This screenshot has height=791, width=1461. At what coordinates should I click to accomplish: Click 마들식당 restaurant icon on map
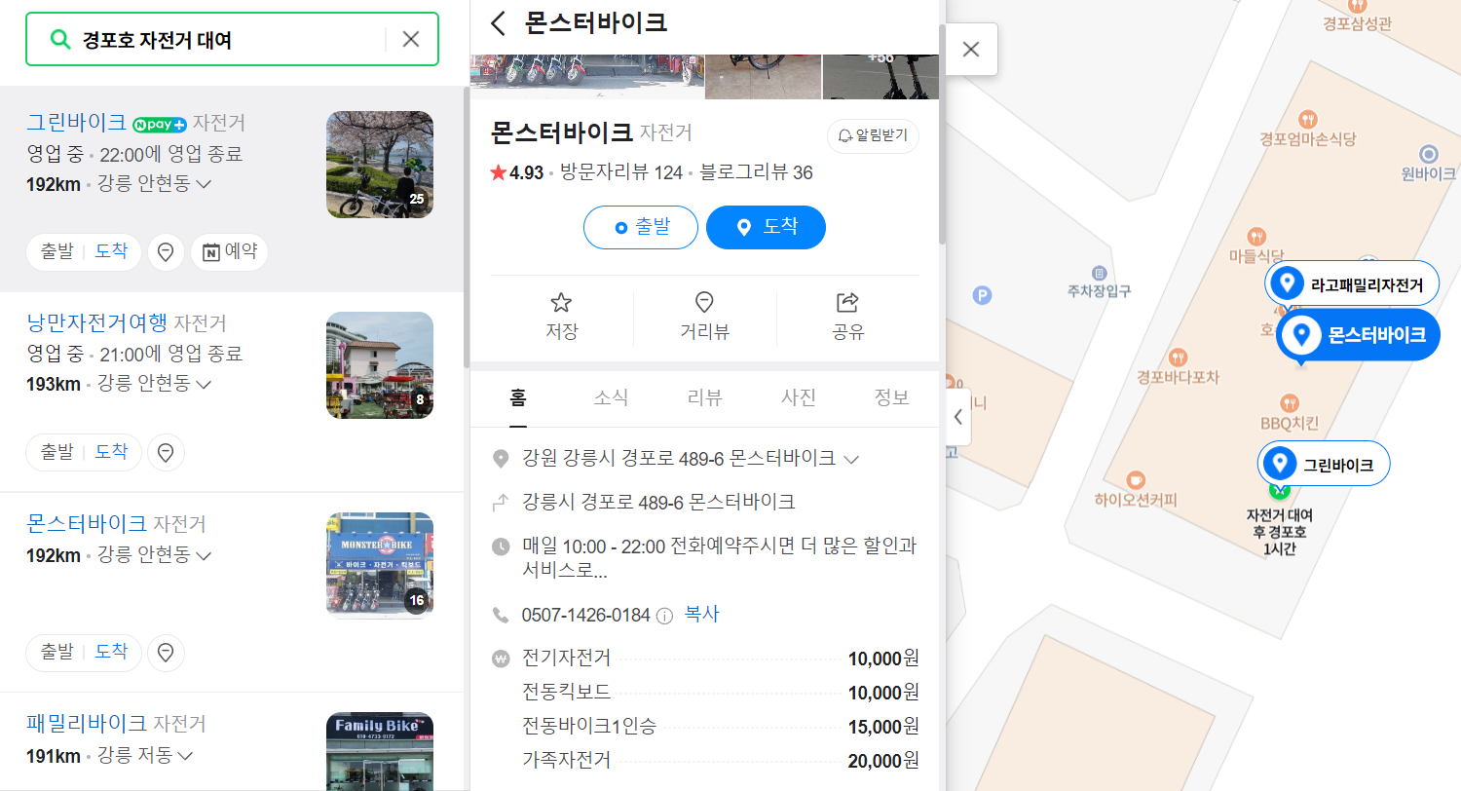[x=1256, y=236]
